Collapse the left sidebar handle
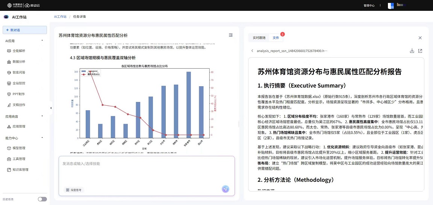The height and width of the screenshot is (205, 433). tap(51, 108)
